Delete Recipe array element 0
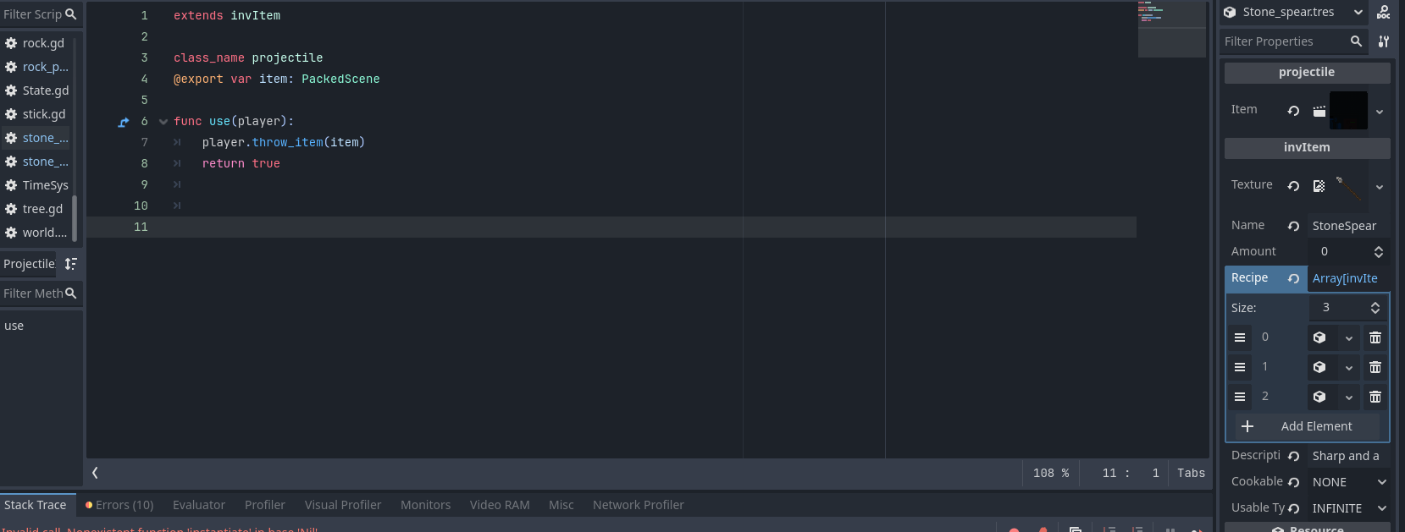Image resolution: width=1405 pixels, height=532 pixels. click(x=1375, y=337)
